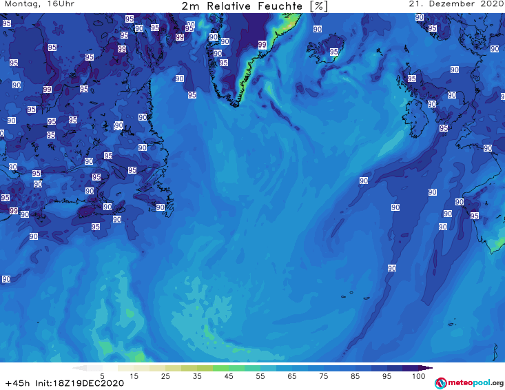Click the 99 contour label on Greenland's east coast

(262, 44)
